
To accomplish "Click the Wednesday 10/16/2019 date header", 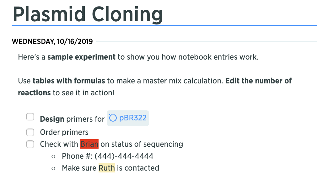I will [52, 41].
